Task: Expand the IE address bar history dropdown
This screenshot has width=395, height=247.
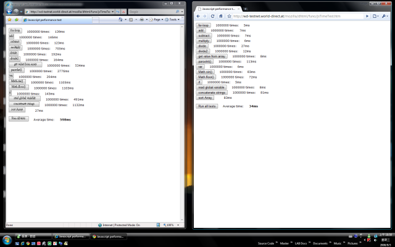Action: tap(112, 12)
